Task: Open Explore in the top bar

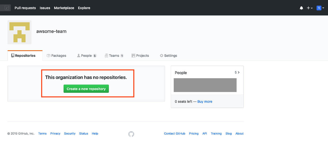Action: tap(84, 8)
